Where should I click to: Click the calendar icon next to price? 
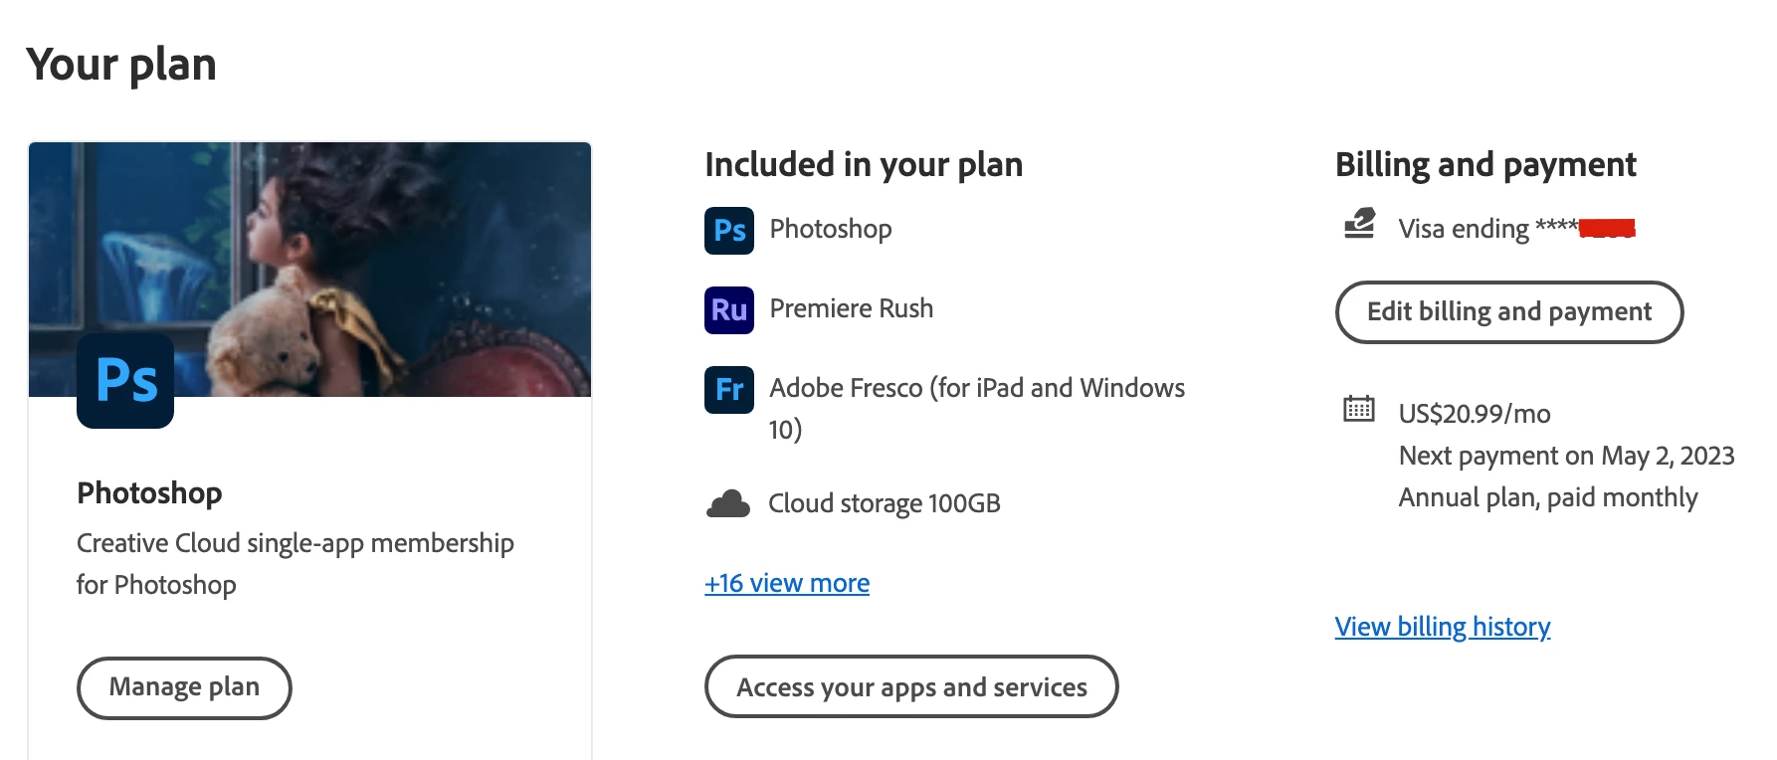pos(1359,409)
